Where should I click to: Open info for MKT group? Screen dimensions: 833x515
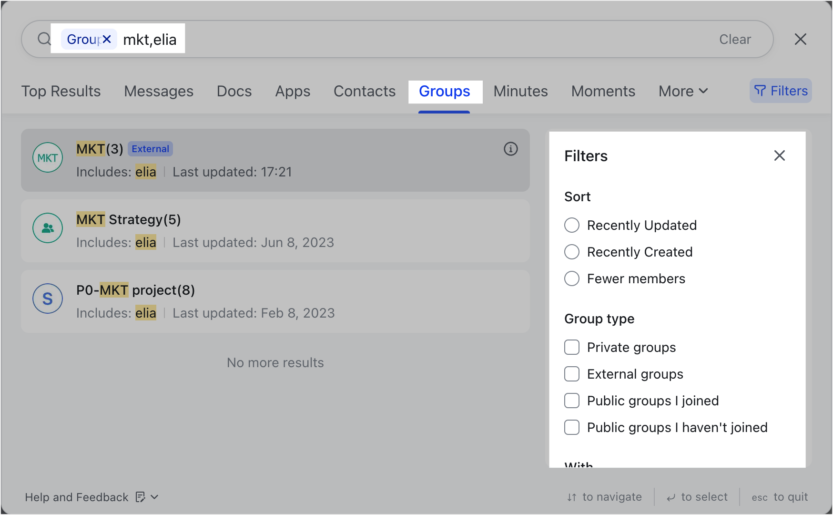click(x=510, y=149)
